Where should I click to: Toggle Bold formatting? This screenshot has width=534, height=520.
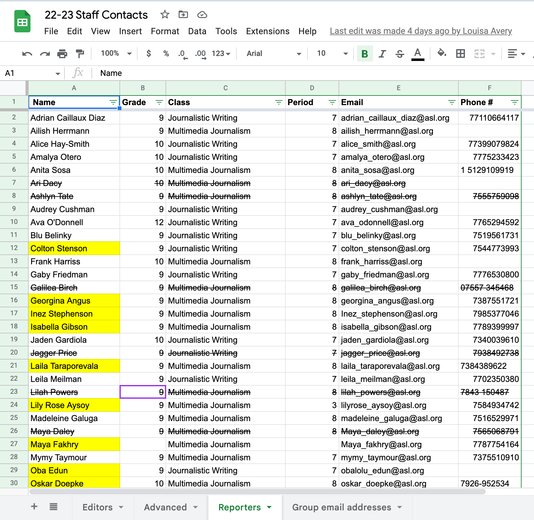pyautogui.click(x=365, y=54)
